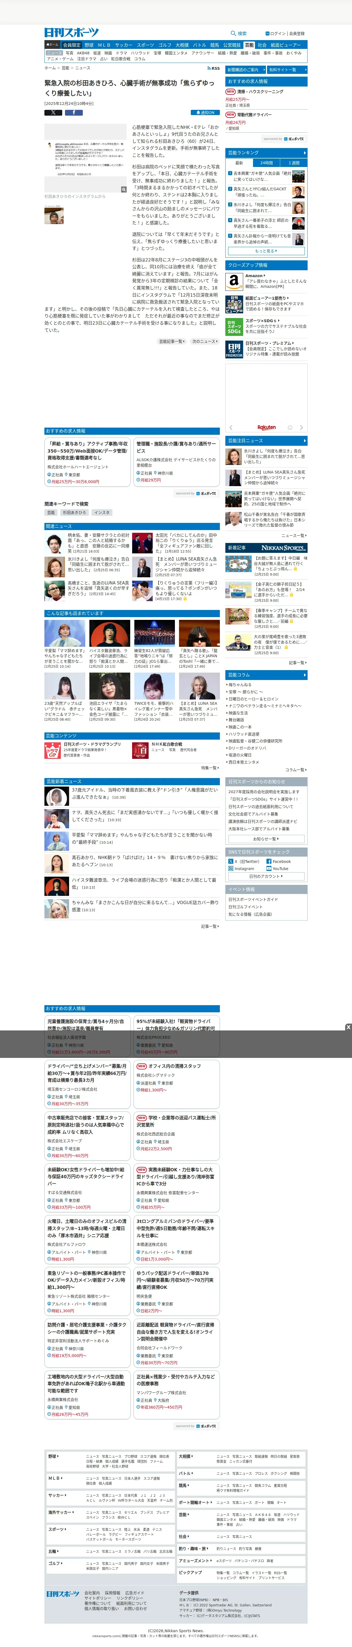Click the インスタ keyword tag
Screen dimensions: 352x1647
102,512
